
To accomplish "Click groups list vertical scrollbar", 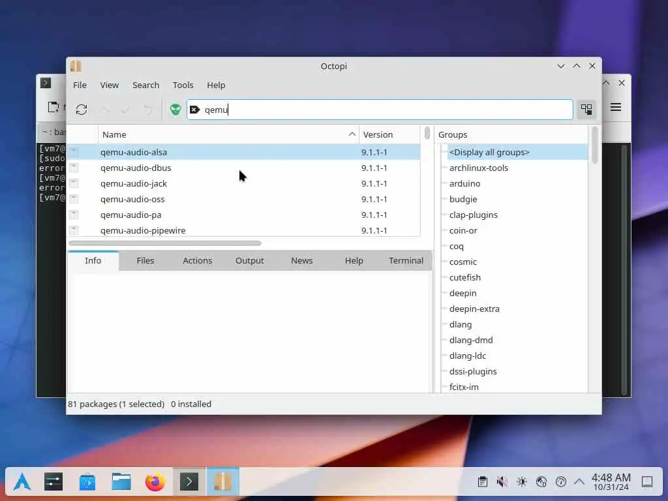I will point(595,145).
